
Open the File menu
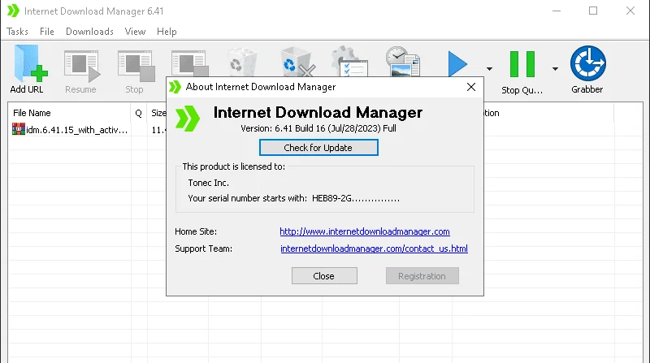[x=47, y=32]
